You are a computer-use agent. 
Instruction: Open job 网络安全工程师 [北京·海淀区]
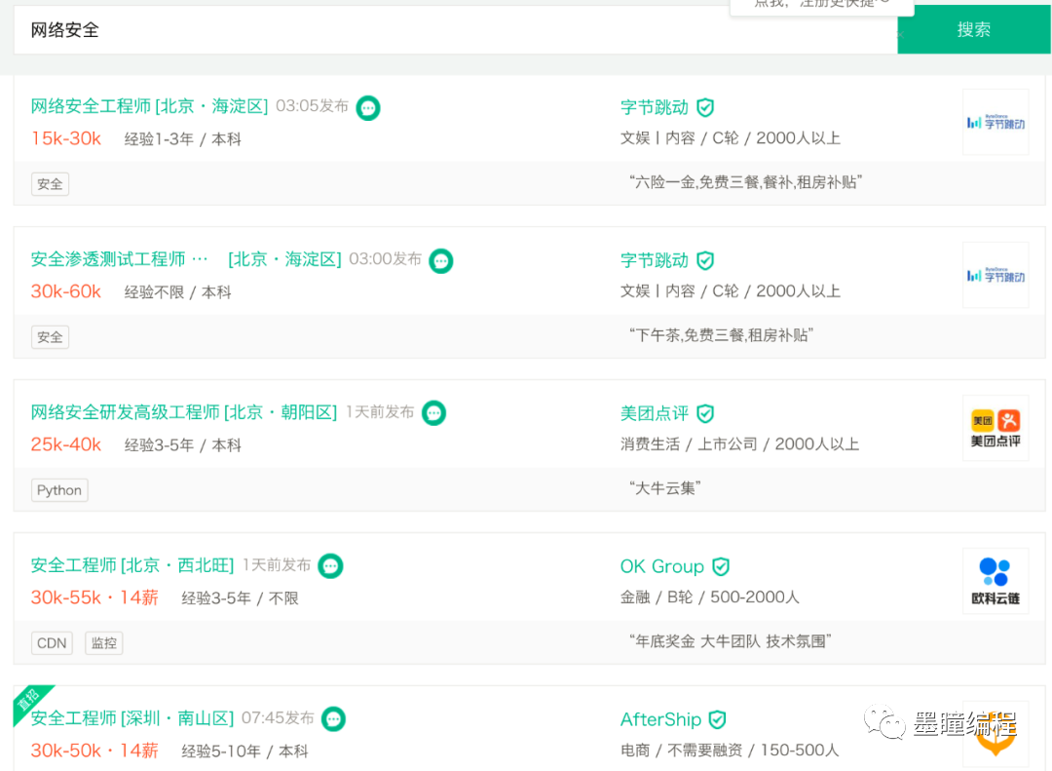click(x=149, y=107)
